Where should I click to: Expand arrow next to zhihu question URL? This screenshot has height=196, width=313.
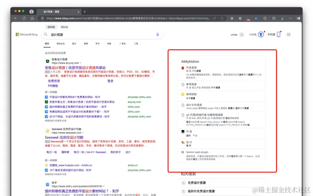(104, 187)
